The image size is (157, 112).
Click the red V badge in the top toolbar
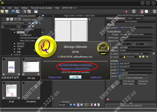[x=126, y=12]
